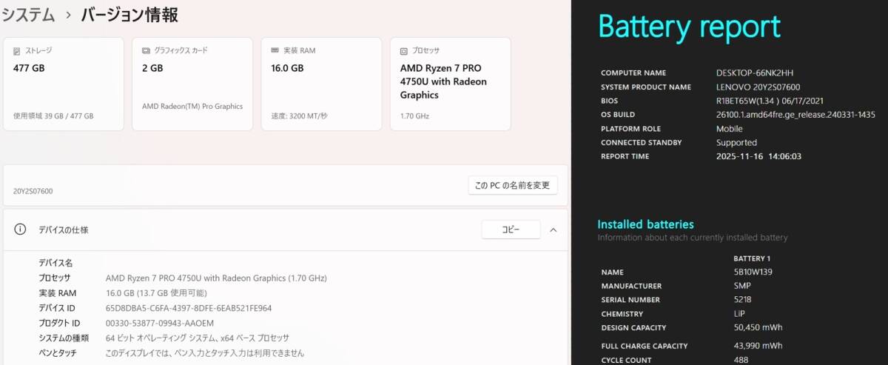Viewport: 888px width, 365px height.
Task: Click the breadcrumb arrow after システム
Action: pyautogui.click(x=69, y=15)
